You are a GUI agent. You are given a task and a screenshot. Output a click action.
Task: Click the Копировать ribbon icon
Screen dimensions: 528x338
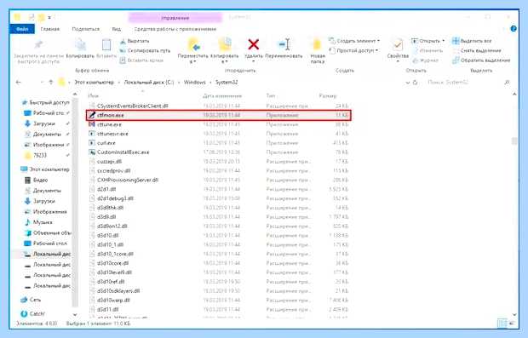click(x=80, y=45)
